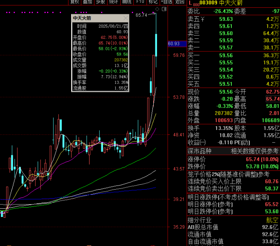
Task: Click 收盘价 59.56 in tooltip
Action: pos(100,54)
